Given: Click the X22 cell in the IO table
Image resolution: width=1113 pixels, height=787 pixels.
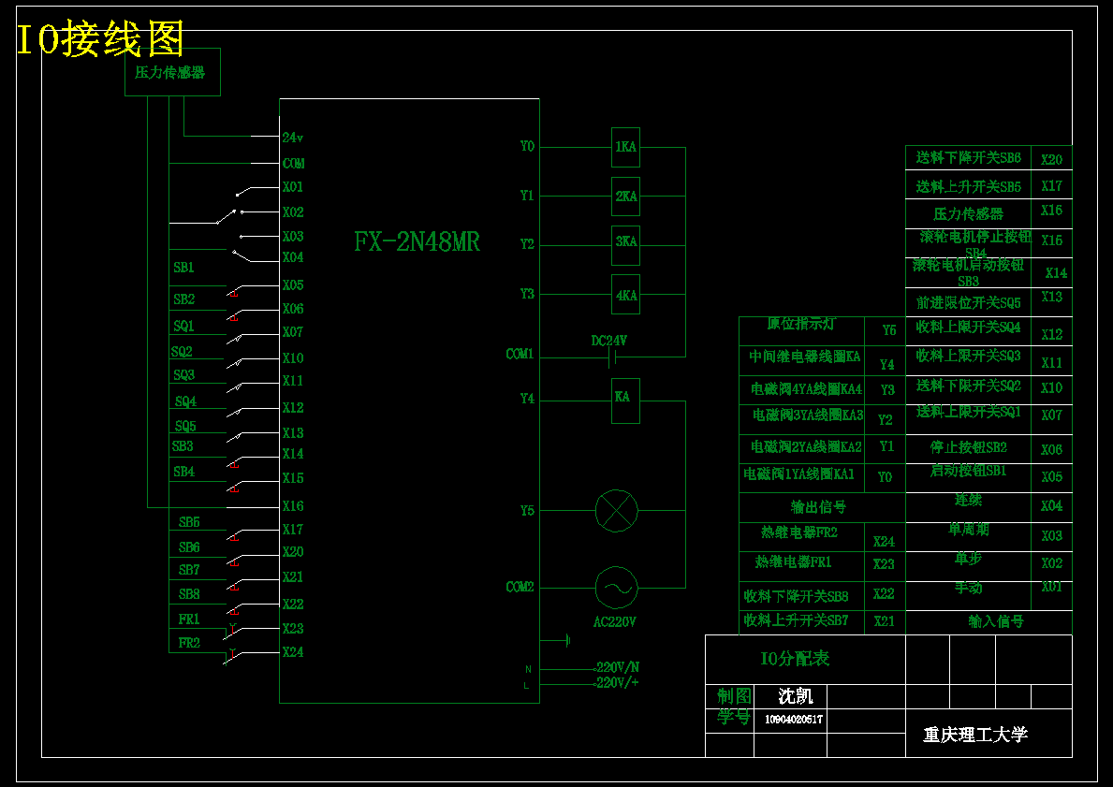Looking at the screenshot, I should (x=884, y=594).
